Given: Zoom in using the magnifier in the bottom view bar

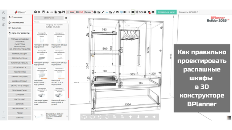Looking at the screenshot, I should point(115,117).
